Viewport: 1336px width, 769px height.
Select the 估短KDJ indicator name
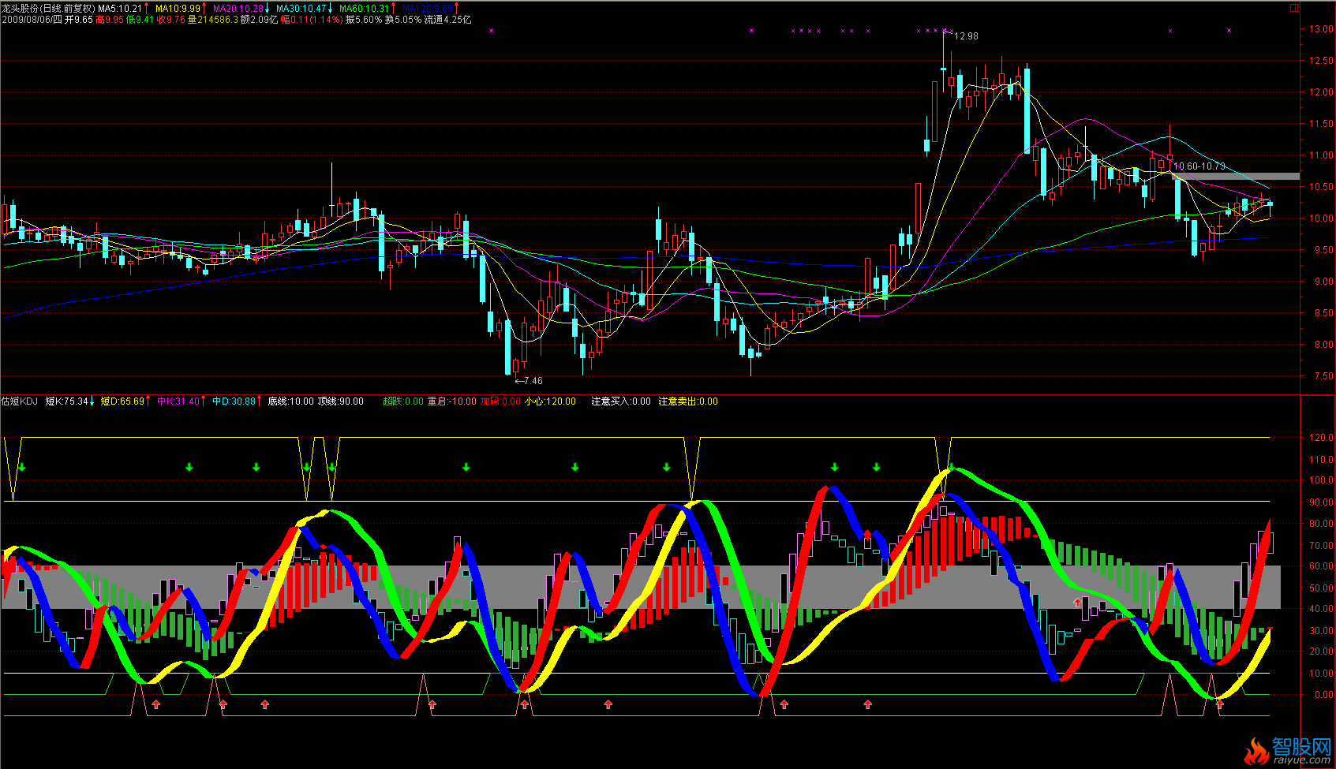click(x=20, y=401)
